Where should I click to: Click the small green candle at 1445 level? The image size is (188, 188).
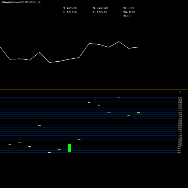pos(138,112)
